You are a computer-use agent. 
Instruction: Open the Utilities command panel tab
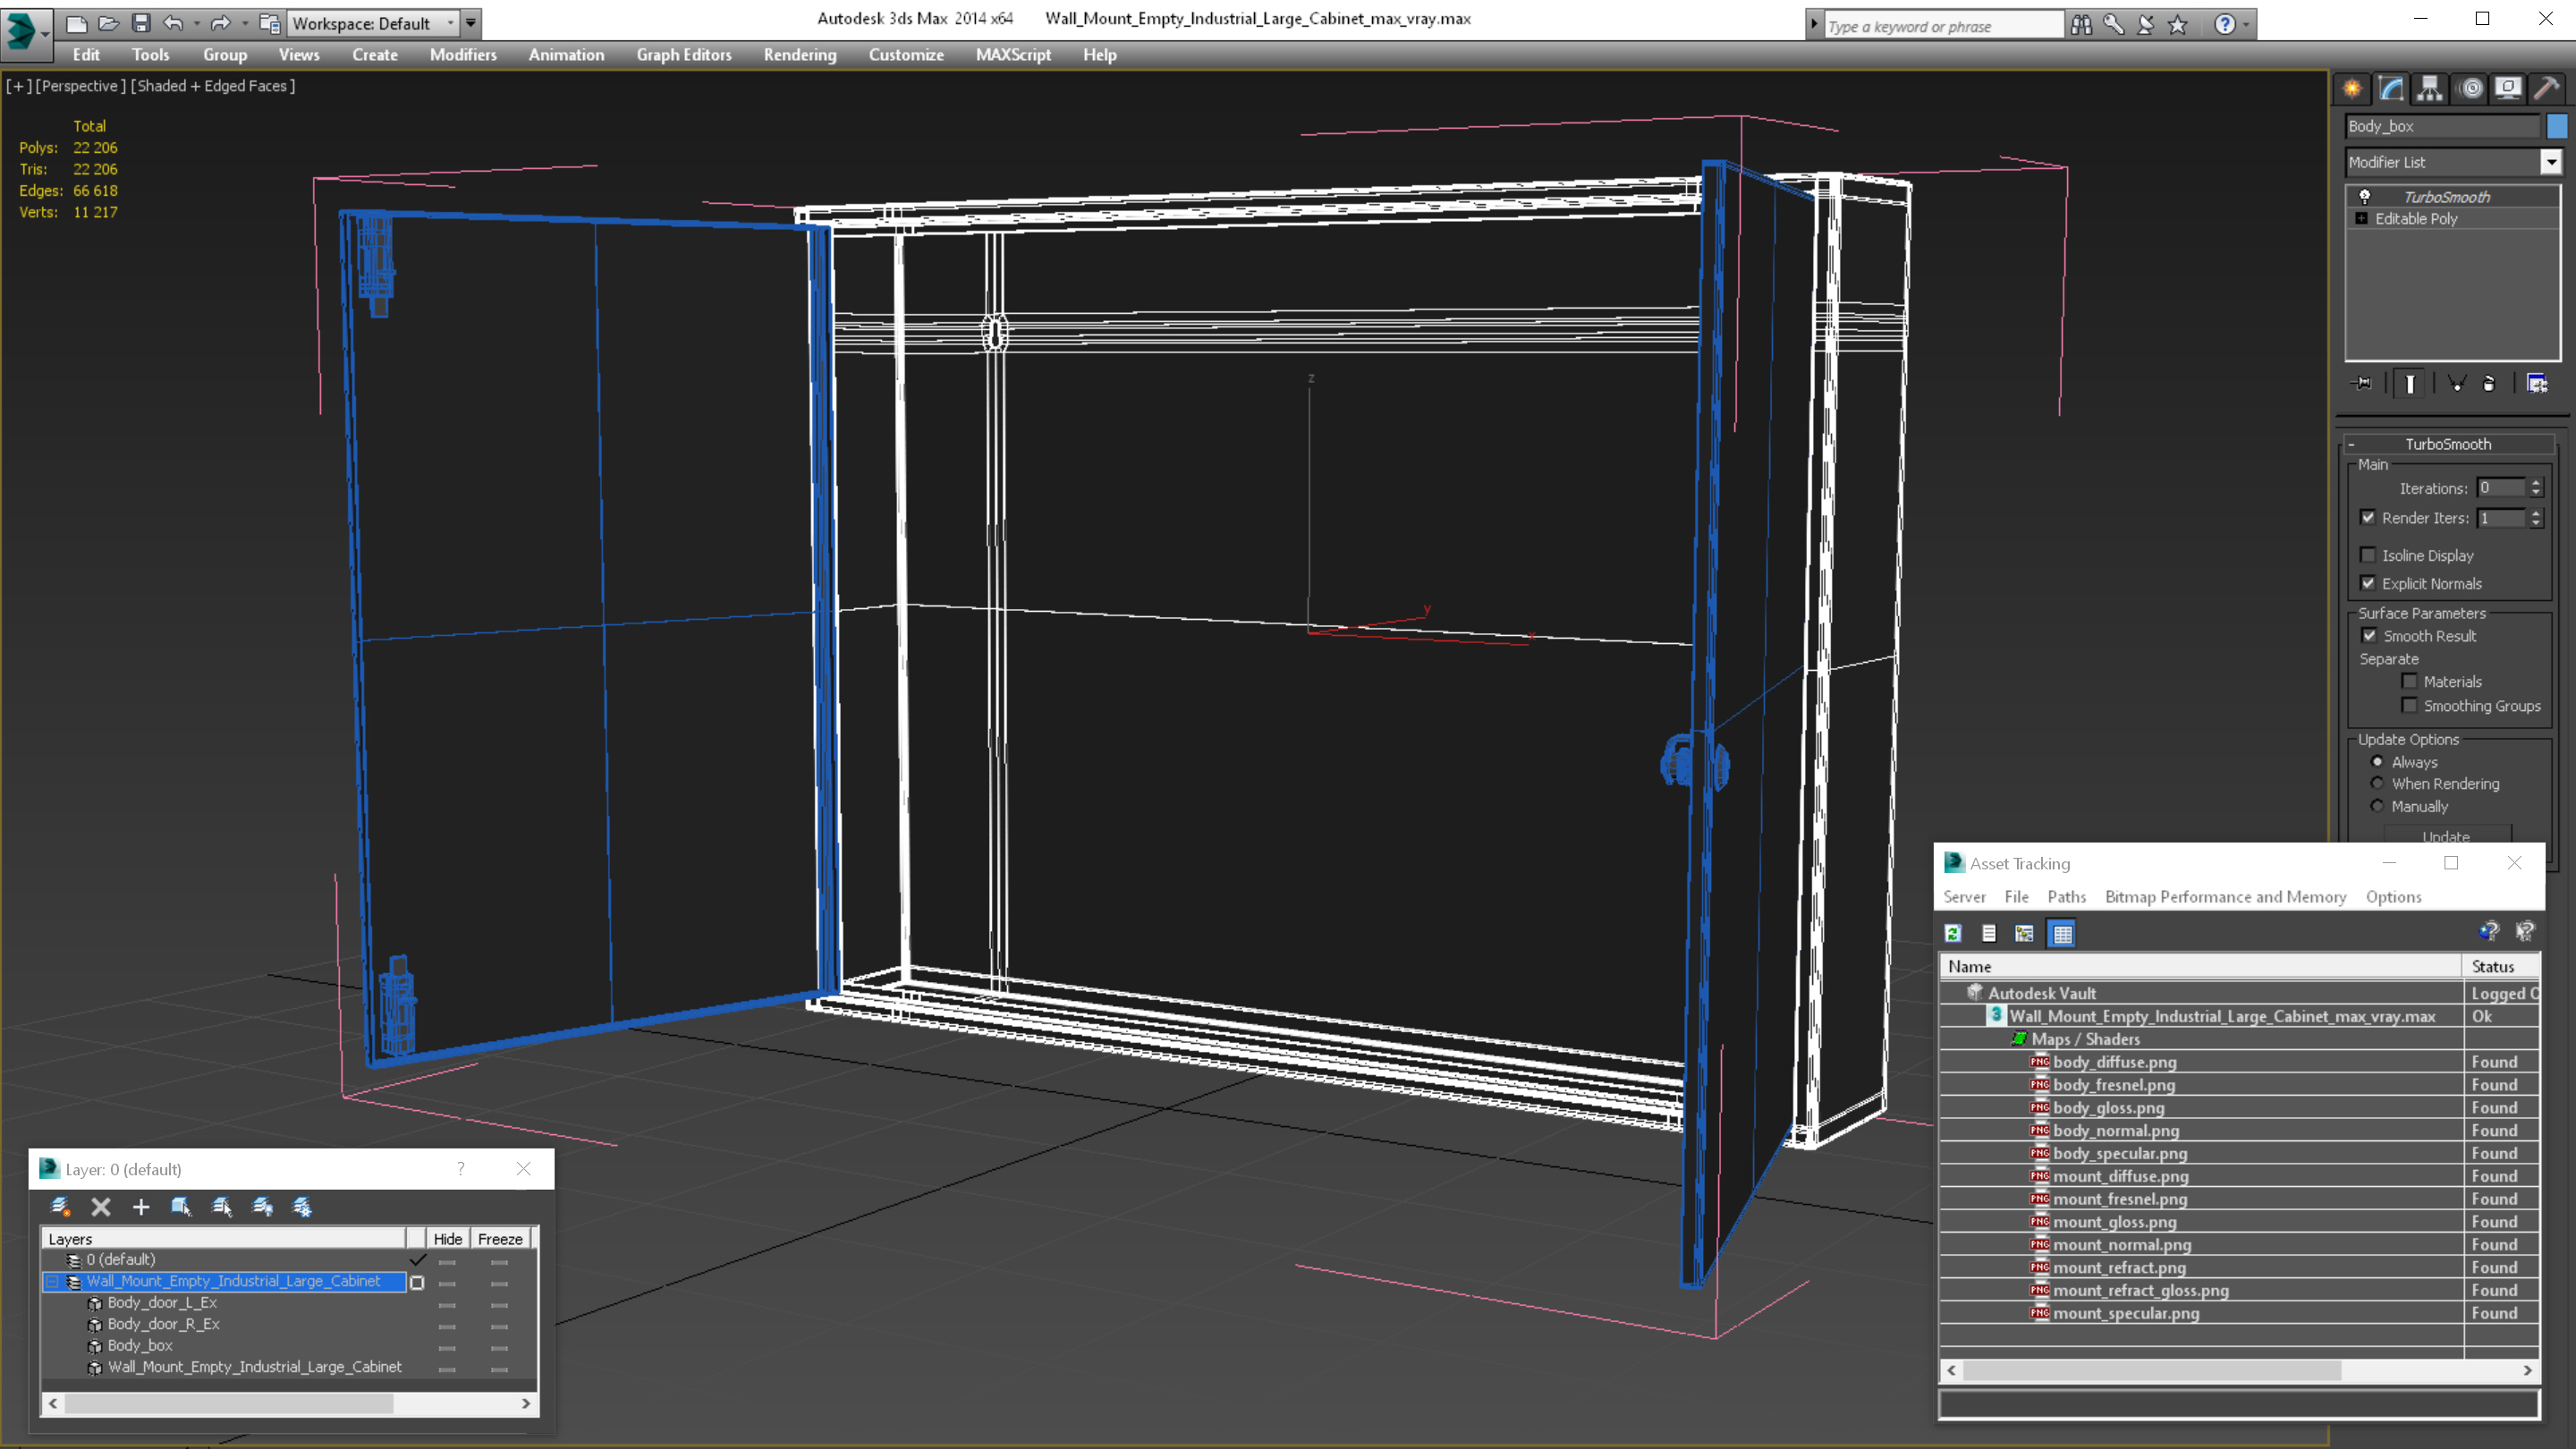click(x=2547, y=89)
